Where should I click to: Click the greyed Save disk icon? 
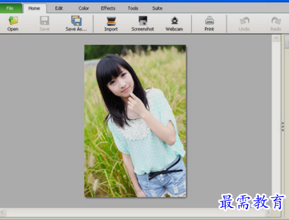(44, 20)
